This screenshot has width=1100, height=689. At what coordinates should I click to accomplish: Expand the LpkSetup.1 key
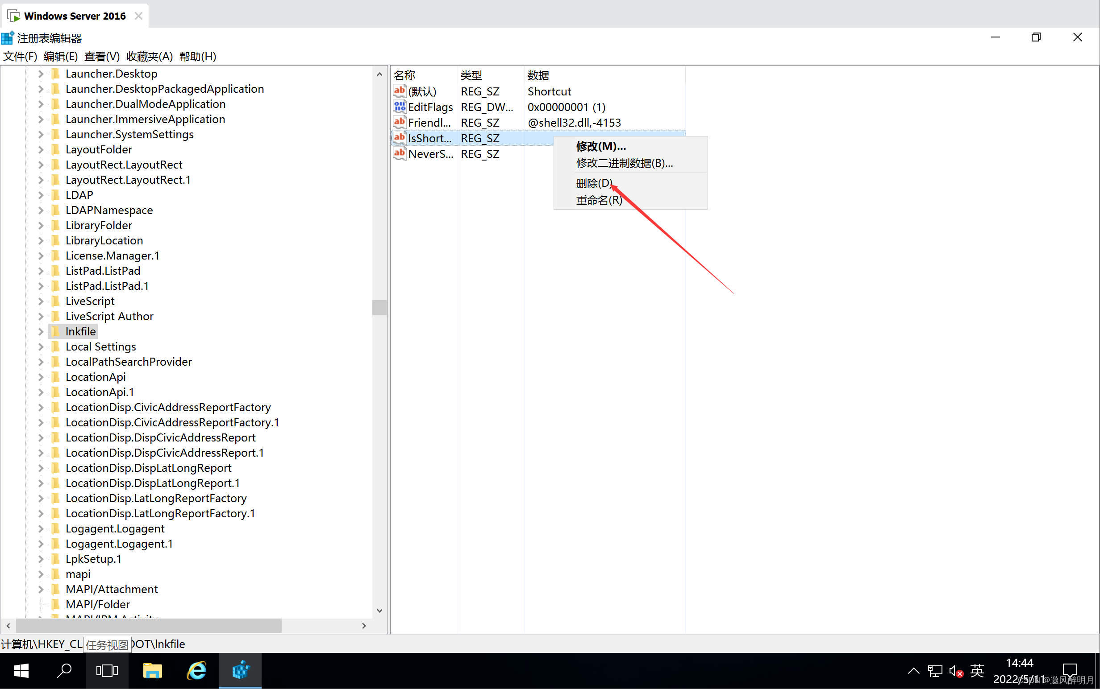41,559
